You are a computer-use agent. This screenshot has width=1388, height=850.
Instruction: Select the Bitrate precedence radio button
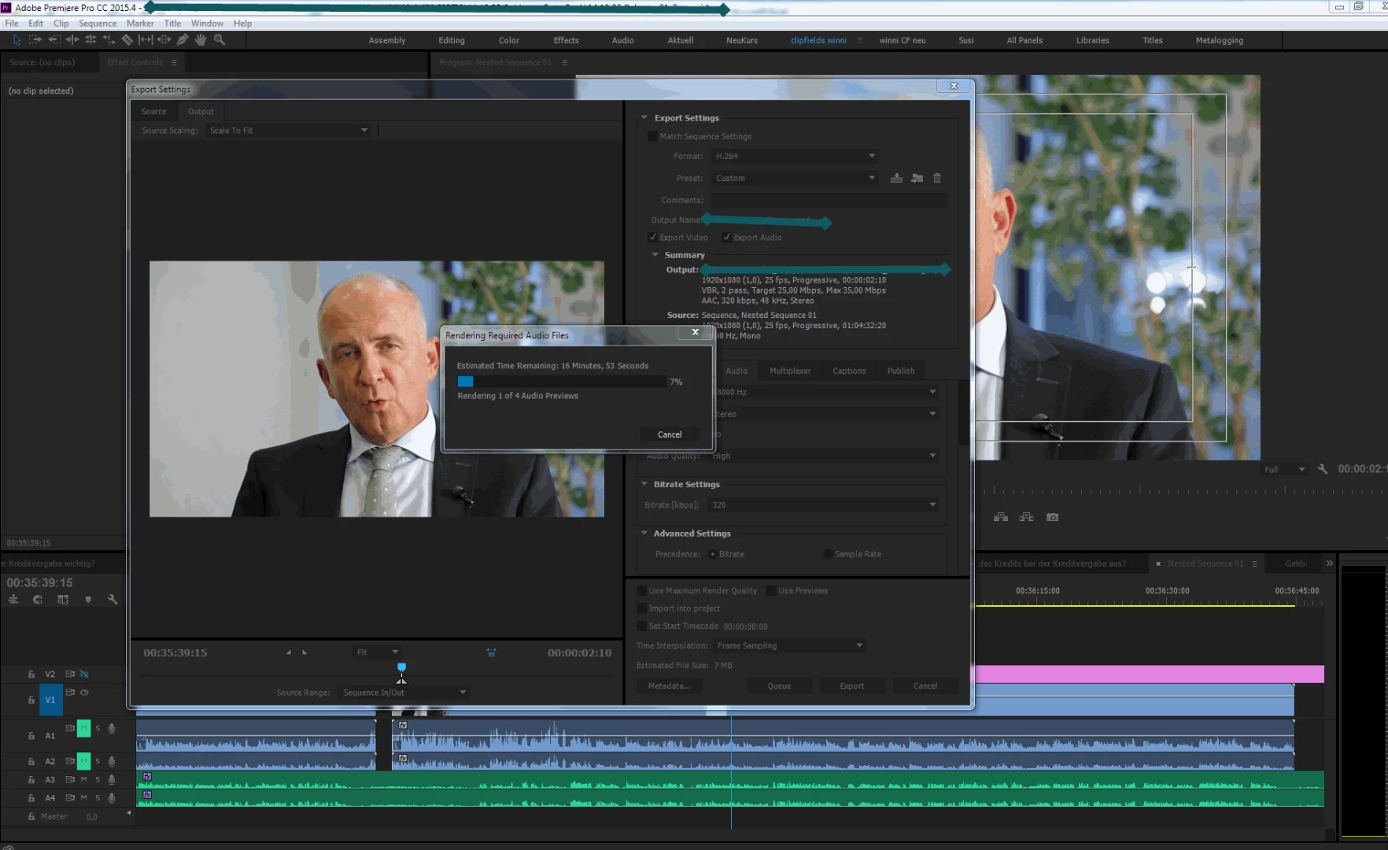pyautogui.click(x=712, y=554)
